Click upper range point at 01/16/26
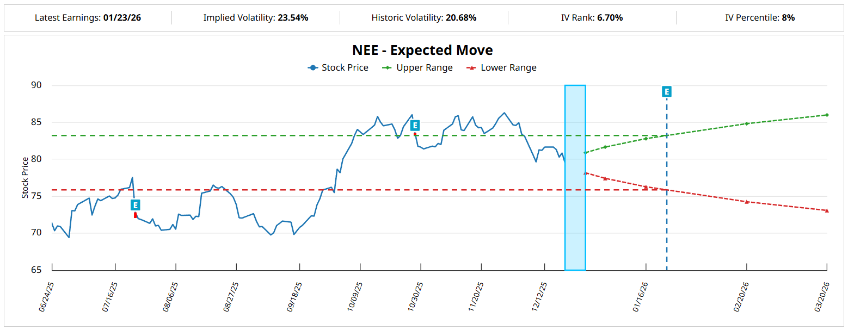The height and width of the screenshot is (330, 848). click(x=646, y=139)
